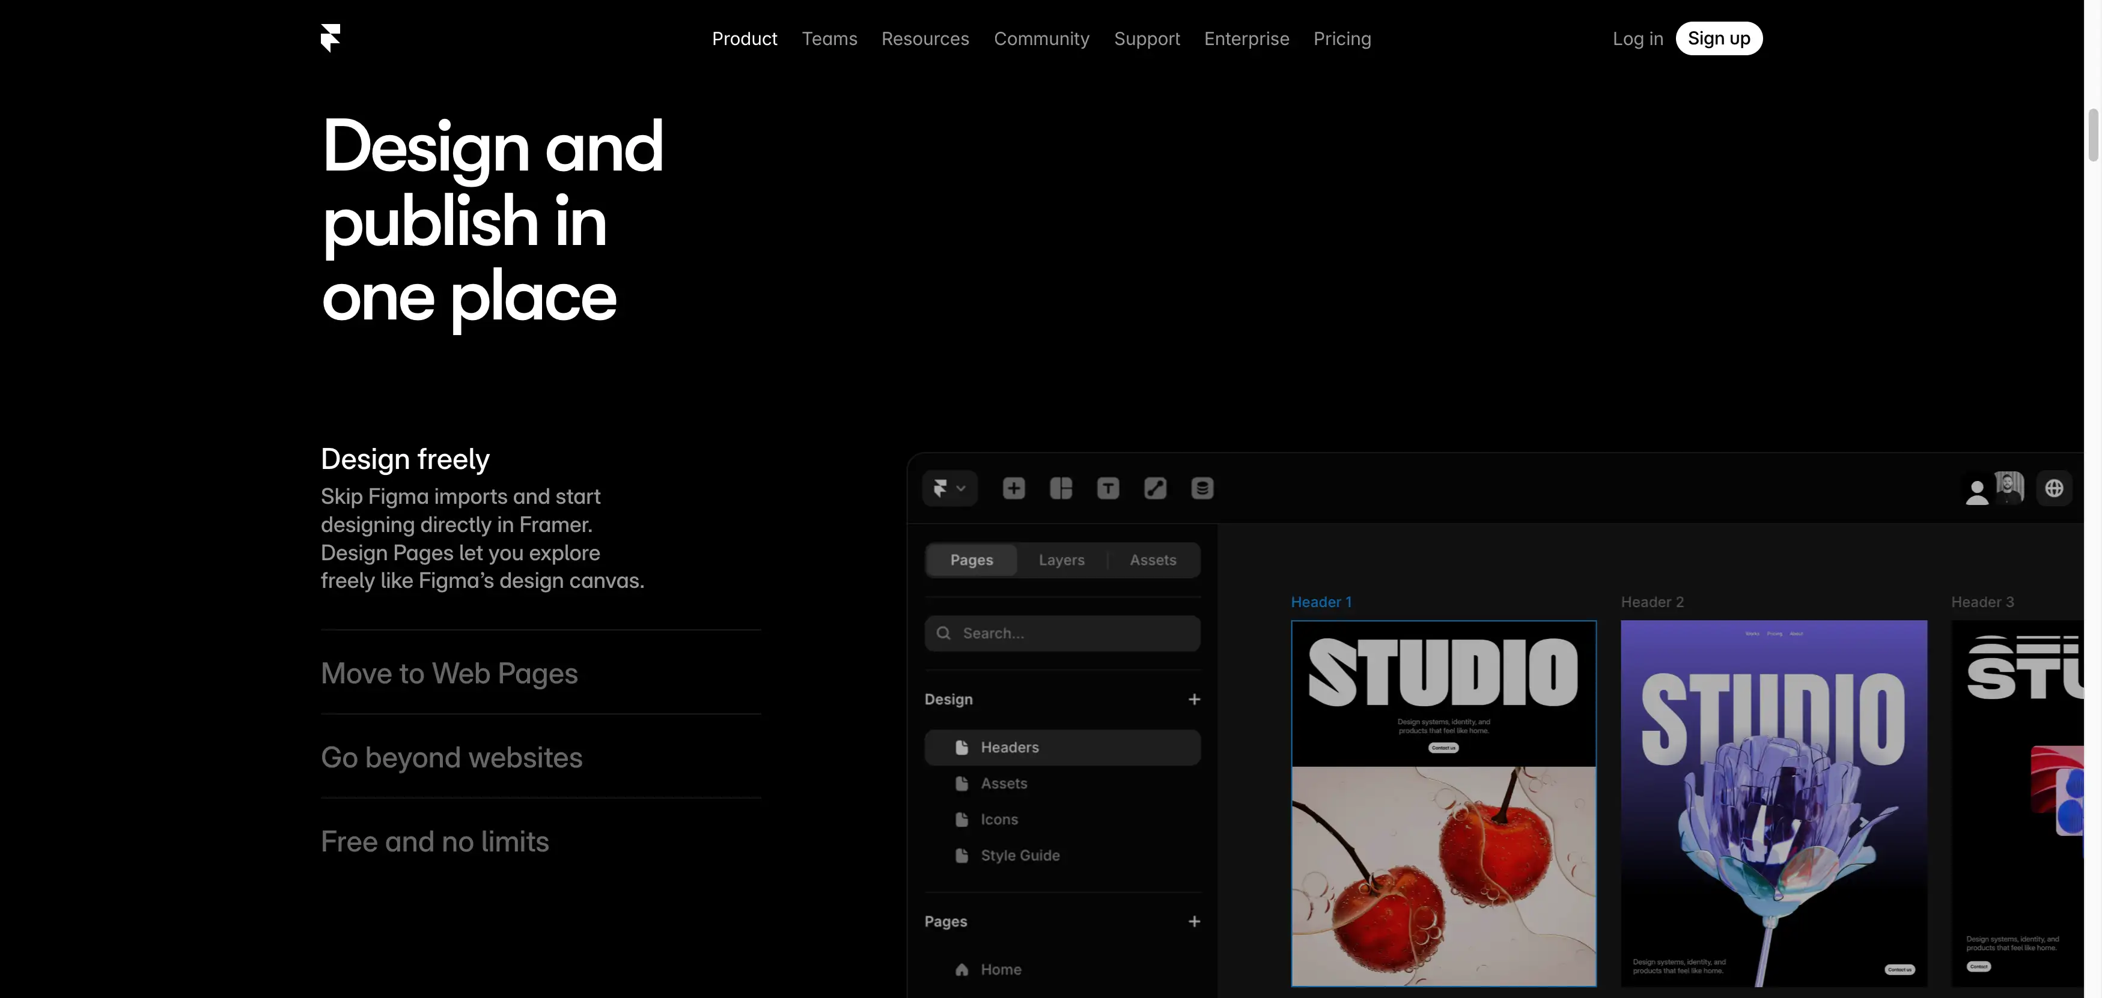Open the CMS database tool in the toolbar
The image size is (2102, 998).
click(1203, 488)
